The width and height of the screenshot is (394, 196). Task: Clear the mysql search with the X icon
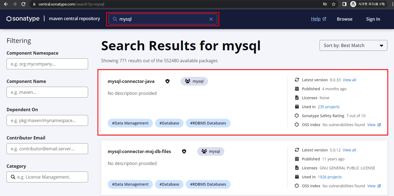click(x=211, y=19)
